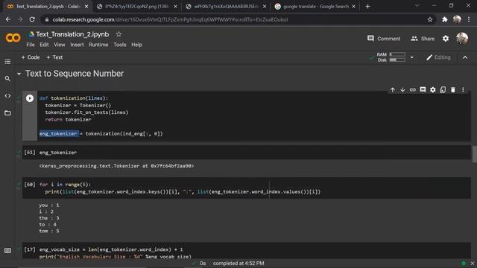This screenshot has width=477, height=268.
Task: Open the View menu
Action: tap(60, 45)
